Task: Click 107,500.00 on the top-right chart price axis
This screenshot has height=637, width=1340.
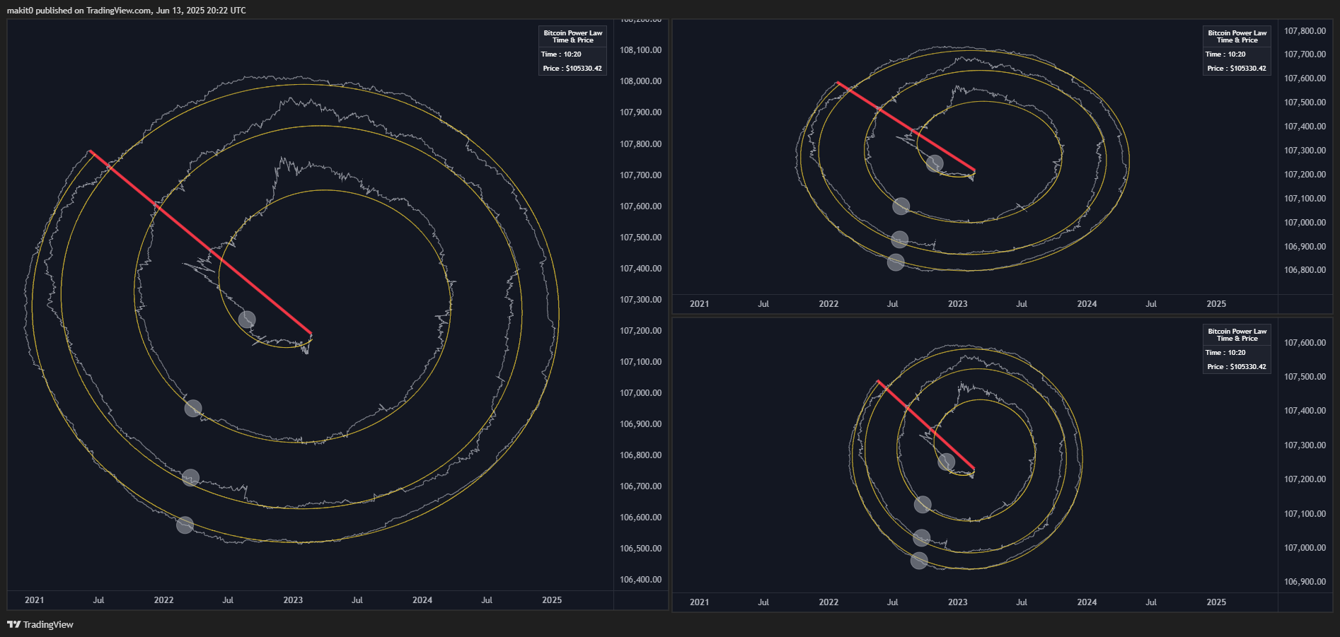Action: click(1305, 103)
